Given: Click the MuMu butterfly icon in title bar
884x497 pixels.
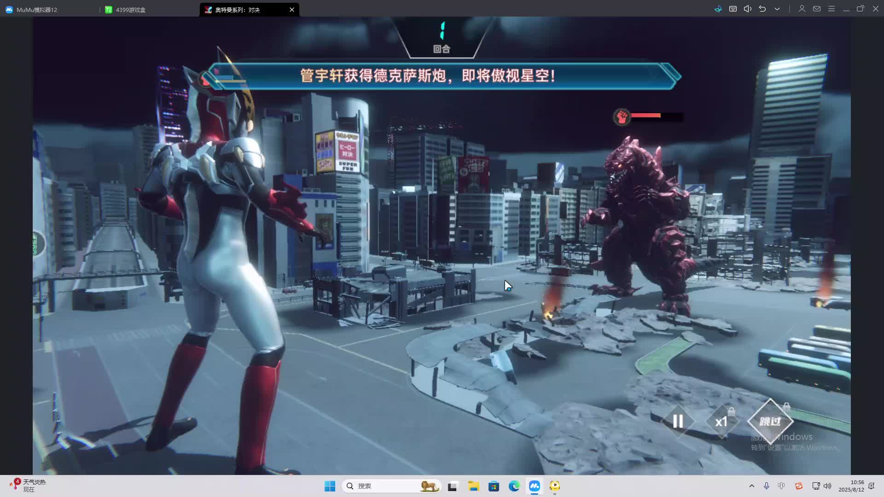Looking at the screenshot, I should click(718, 9).
